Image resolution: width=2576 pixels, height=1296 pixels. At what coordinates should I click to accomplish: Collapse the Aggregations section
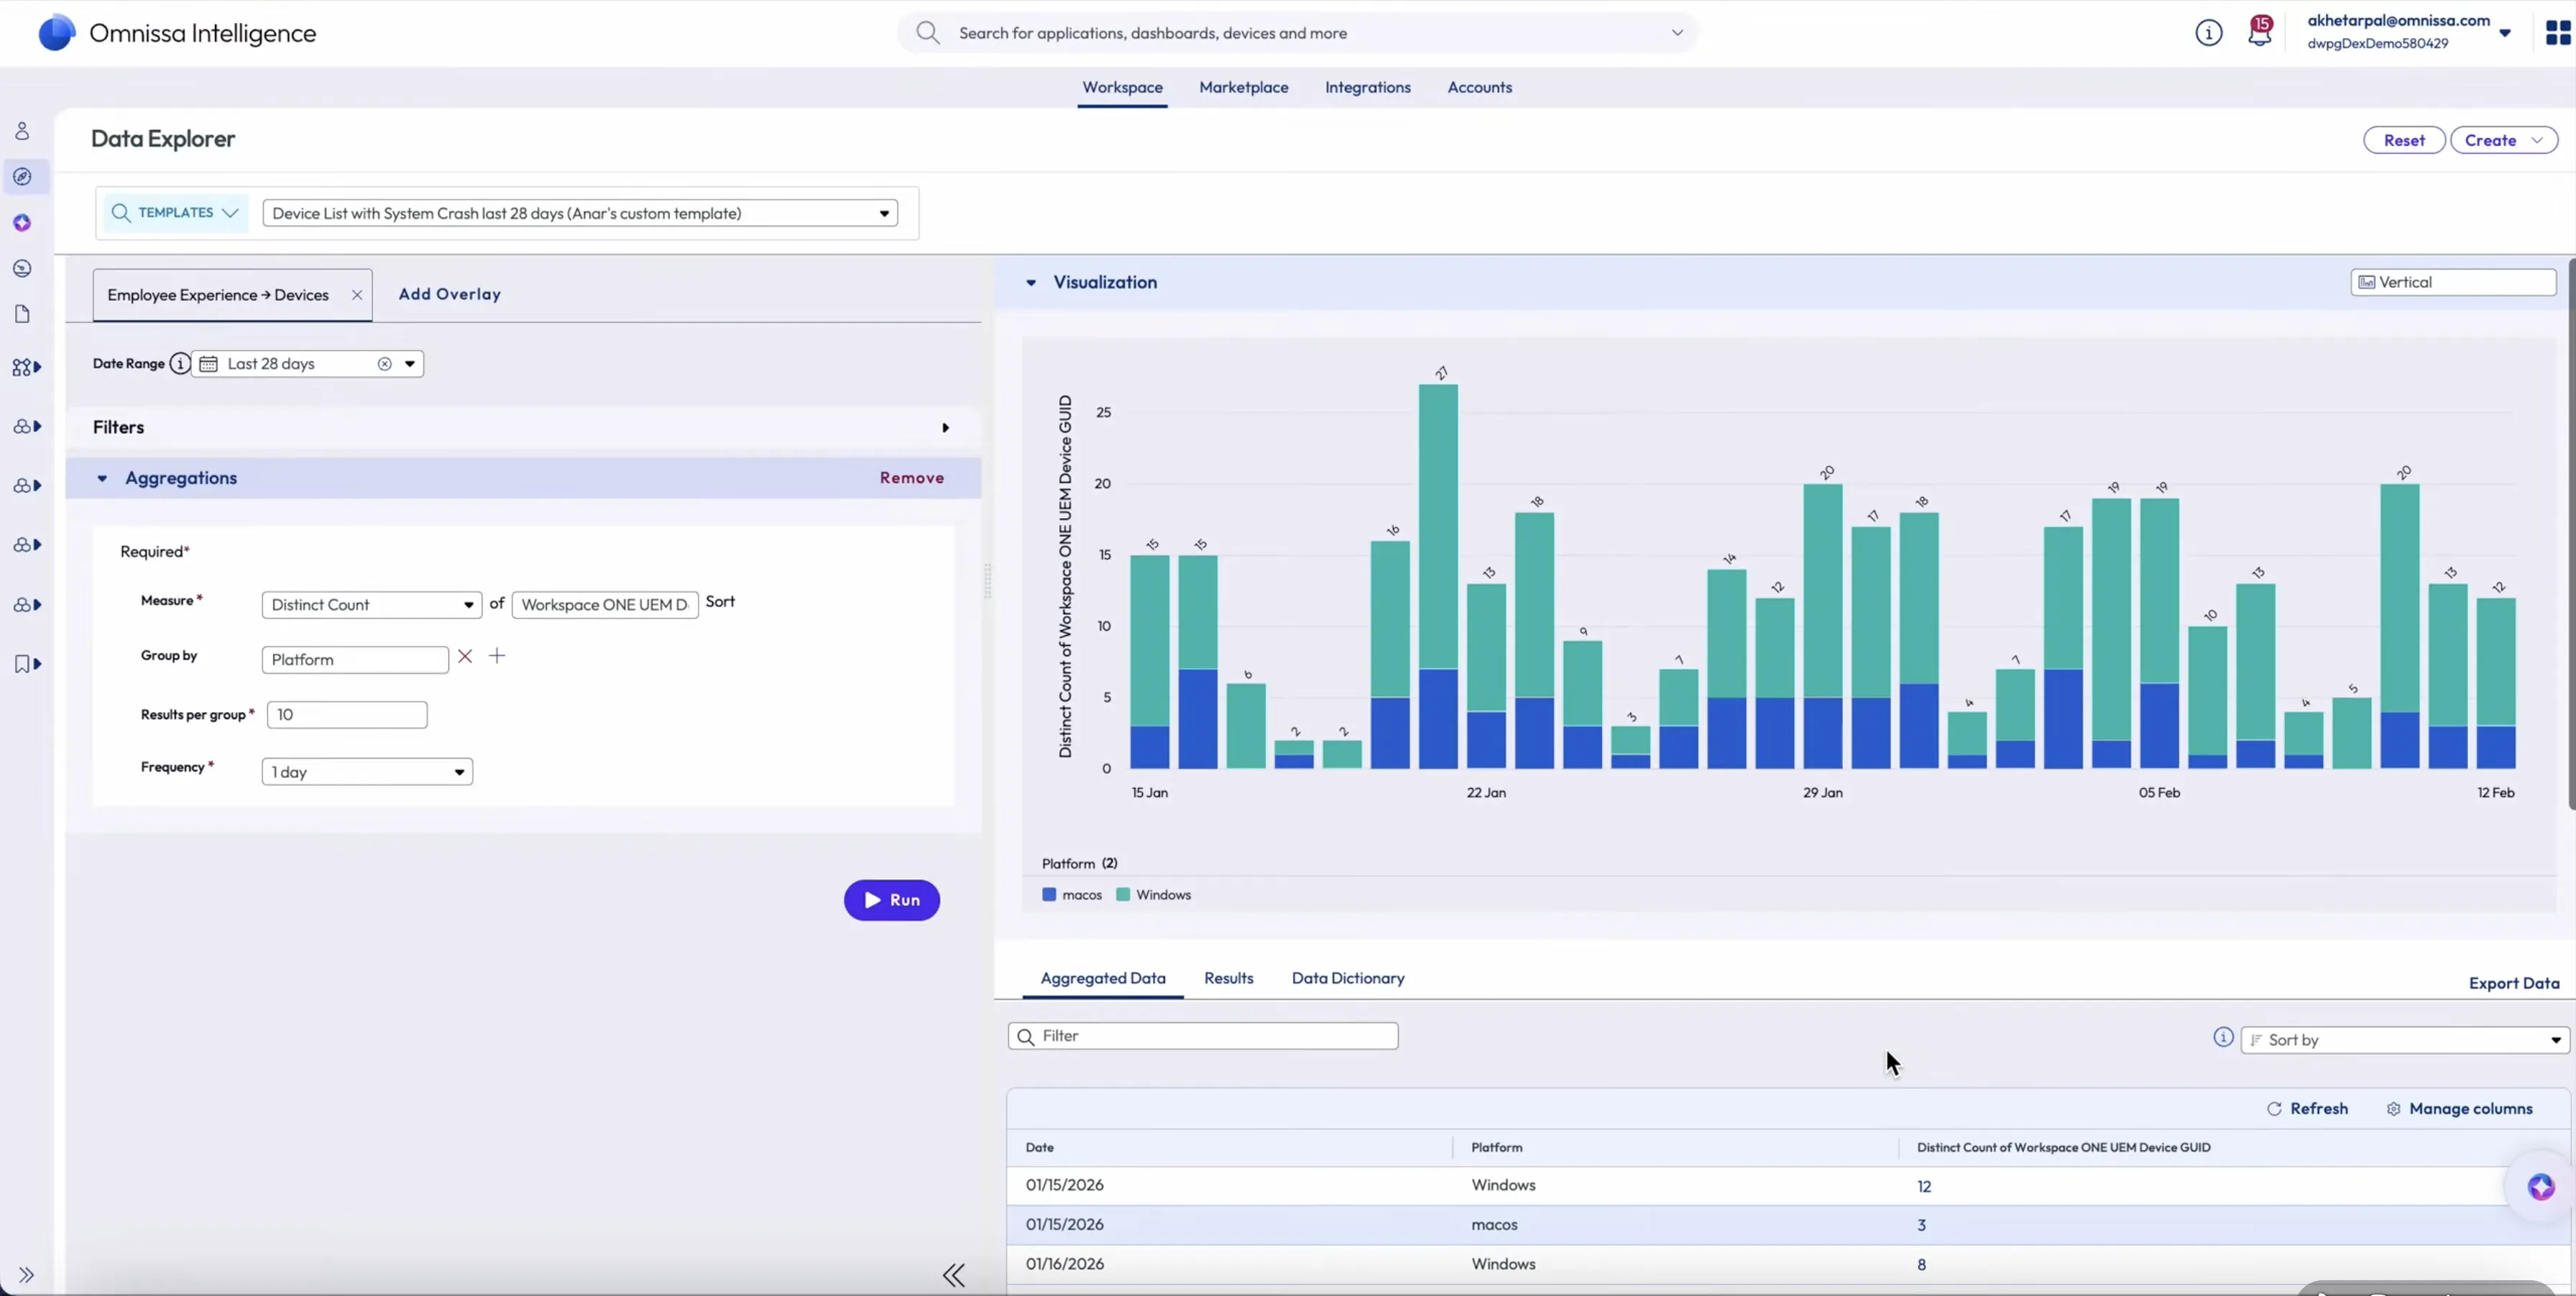pyautogui.click(x=102, y=478)
